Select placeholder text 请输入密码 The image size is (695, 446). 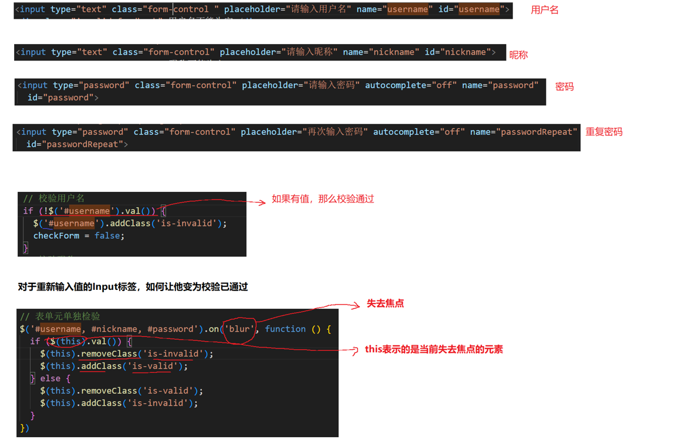coord(332,85)
